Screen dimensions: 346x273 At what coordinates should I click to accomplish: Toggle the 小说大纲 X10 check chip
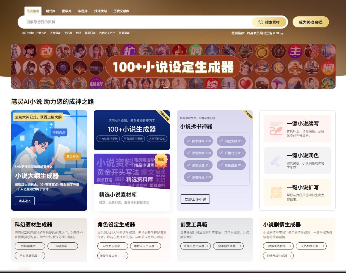(199, 153)
